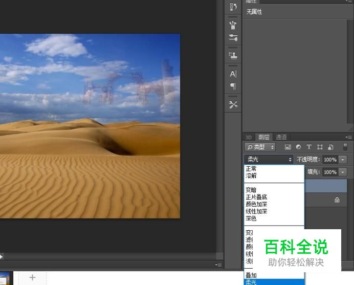Select the highlighted blue layer row

tap(325, 186)
